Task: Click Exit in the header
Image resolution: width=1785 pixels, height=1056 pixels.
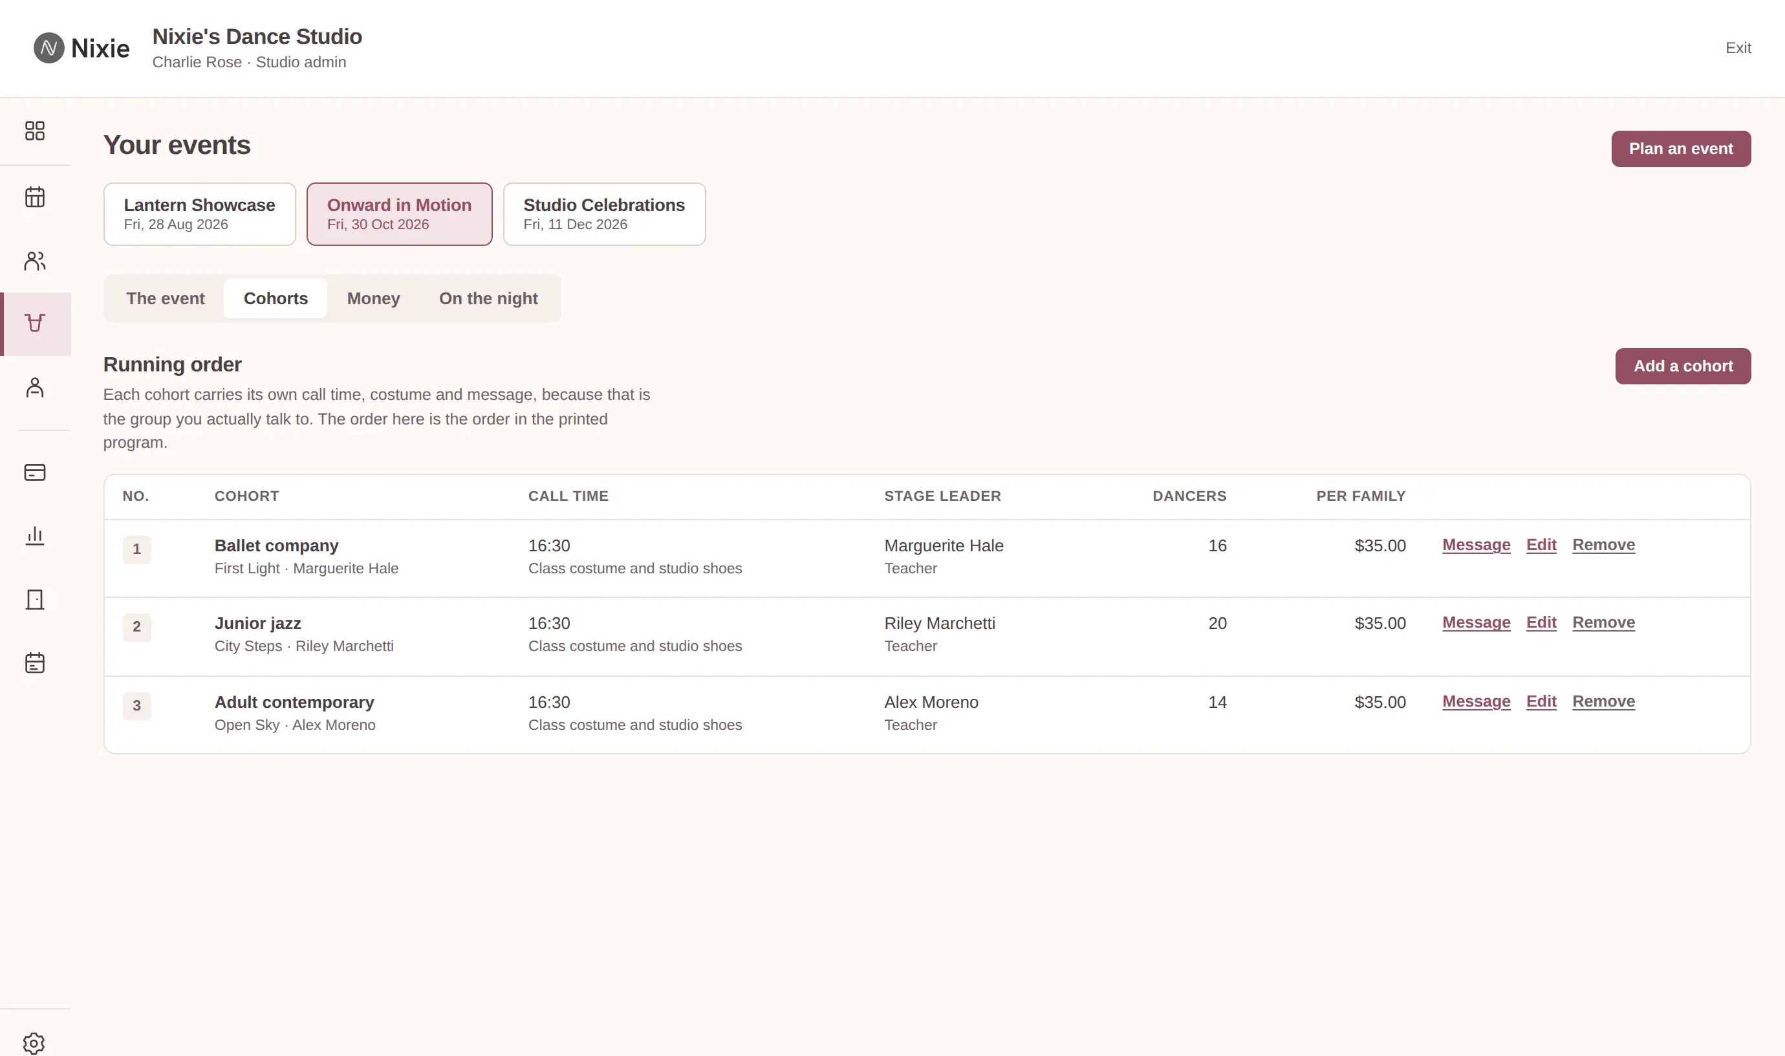Action: [1738, 48]
